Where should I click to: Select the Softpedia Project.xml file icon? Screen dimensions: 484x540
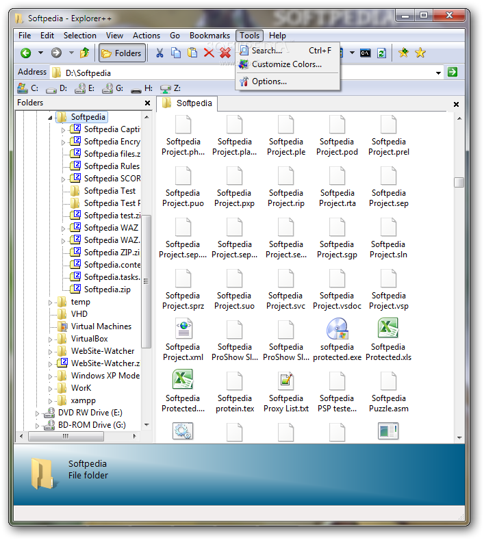pos(183,329)
